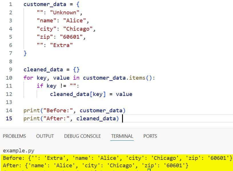Select line number 15 in the gutter
Viewport: 233px width, 171px height.
point(9,119)
